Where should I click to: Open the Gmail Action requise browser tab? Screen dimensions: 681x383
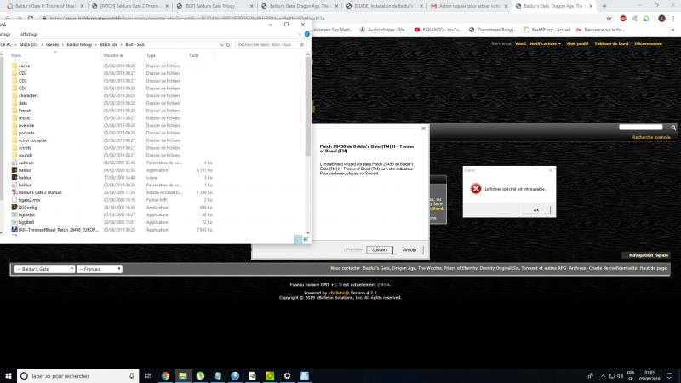coord(468,6)
